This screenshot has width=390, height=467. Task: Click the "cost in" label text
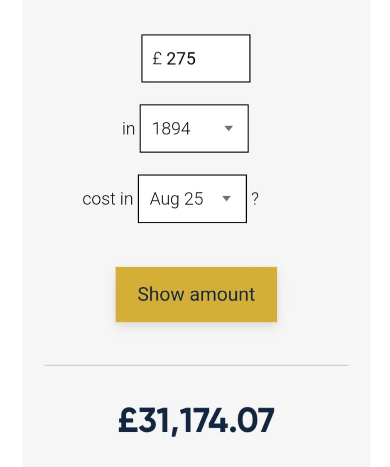point(108,199)
